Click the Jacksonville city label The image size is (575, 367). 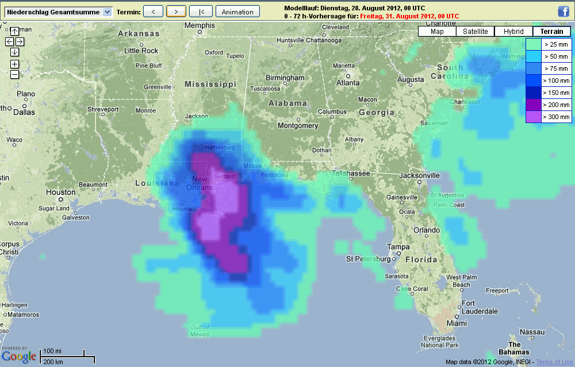coord(419,175)
